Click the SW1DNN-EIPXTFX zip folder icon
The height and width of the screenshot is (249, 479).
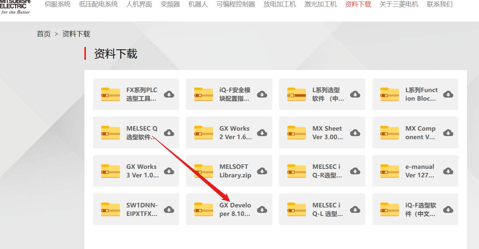[x=110, y=209]
